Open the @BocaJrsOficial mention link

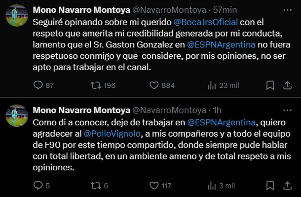point(206,22)
